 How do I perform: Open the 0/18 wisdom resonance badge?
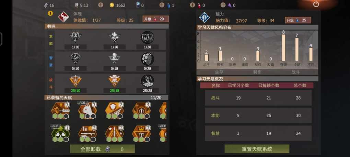click(x=115, y=59)
